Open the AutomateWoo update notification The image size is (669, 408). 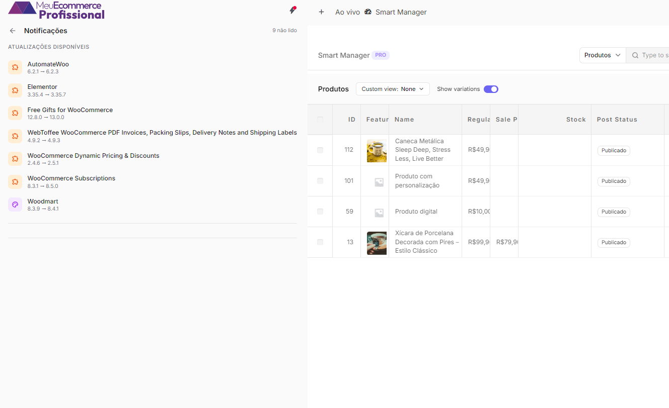click(x=153, y=68)
